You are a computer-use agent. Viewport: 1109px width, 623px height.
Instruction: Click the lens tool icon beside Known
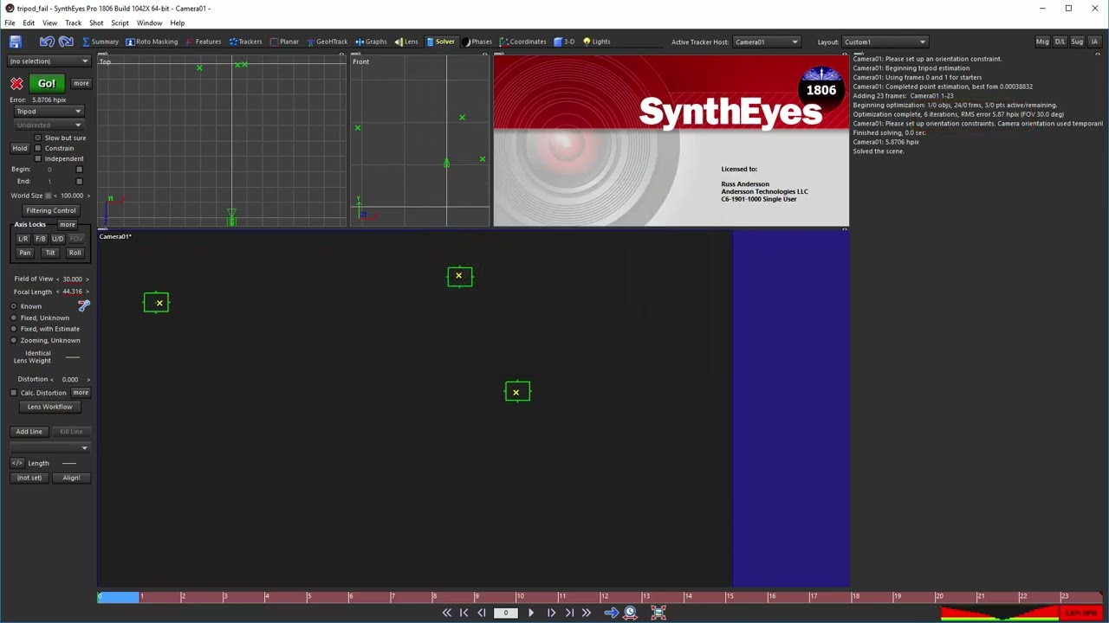(x=83, y=305)
